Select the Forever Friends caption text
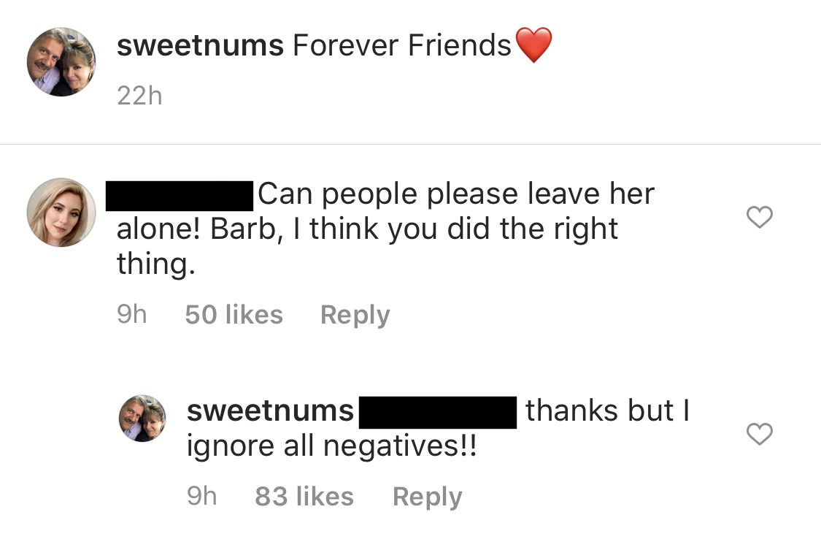This screenshot has width=821, height=550. point(401,45)
